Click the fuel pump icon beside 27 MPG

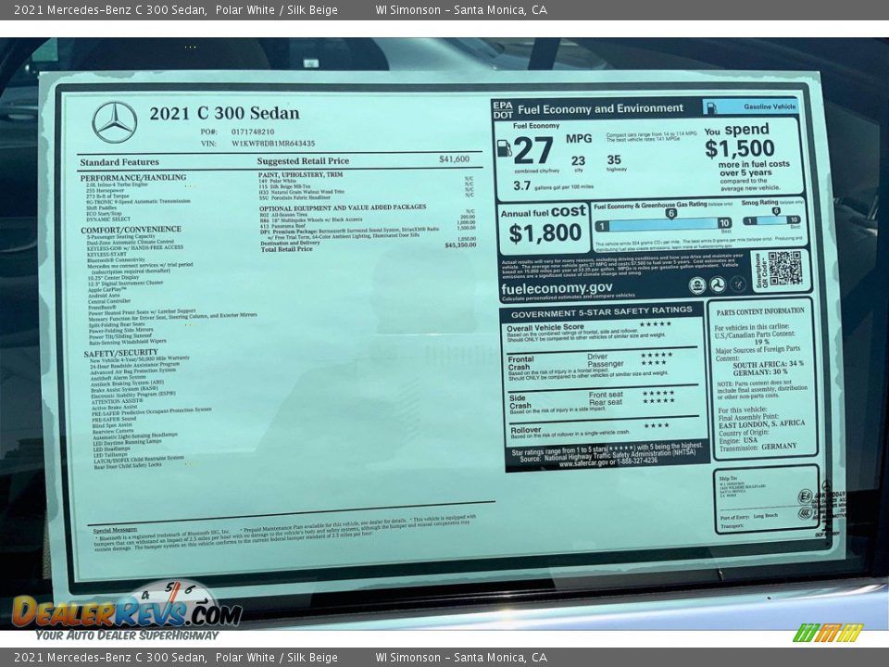[504, 148]
